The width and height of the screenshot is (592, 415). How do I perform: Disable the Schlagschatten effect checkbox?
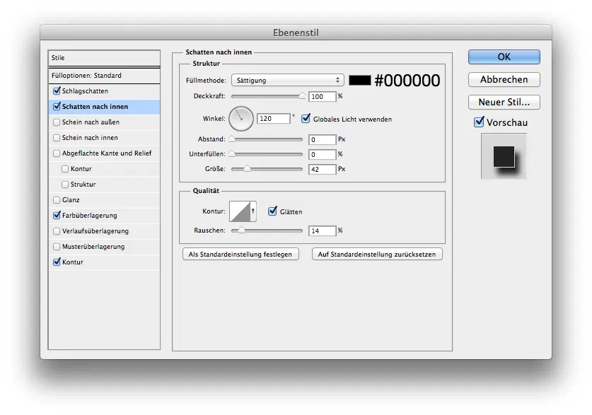[x=57, y=91]
